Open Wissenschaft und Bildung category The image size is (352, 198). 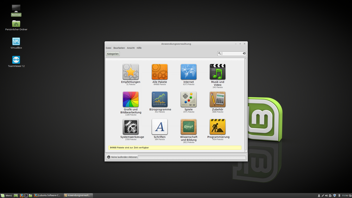pos(188,127)
